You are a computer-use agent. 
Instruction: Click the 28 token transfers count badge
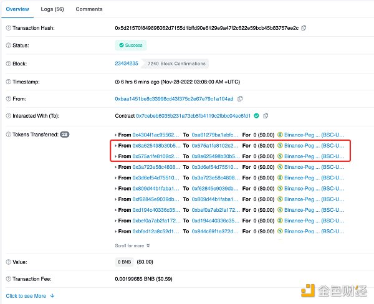[x=65, y=135]
